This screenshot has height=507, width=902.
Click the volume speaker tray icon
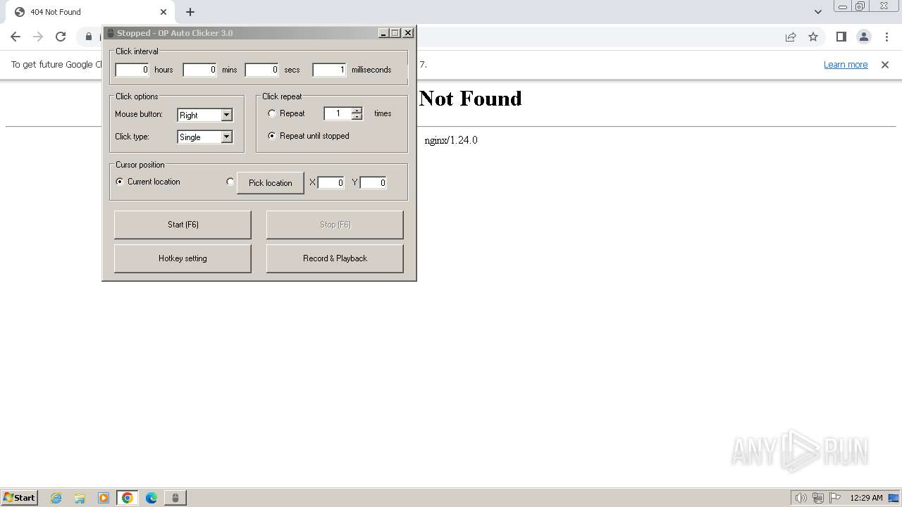click(x=801, y=498)
